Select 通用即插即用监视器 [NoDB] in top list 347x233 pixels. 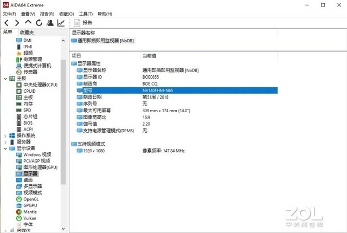102,41
